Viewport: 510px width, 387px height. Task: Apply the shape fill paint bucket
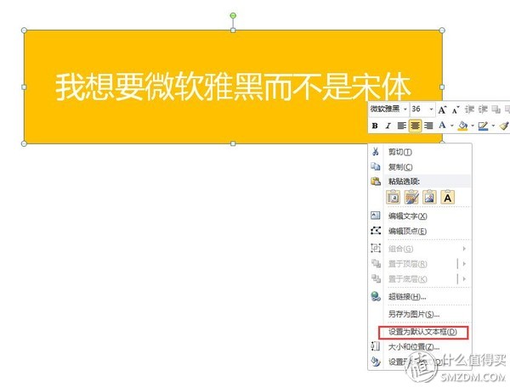coord(463,126)
